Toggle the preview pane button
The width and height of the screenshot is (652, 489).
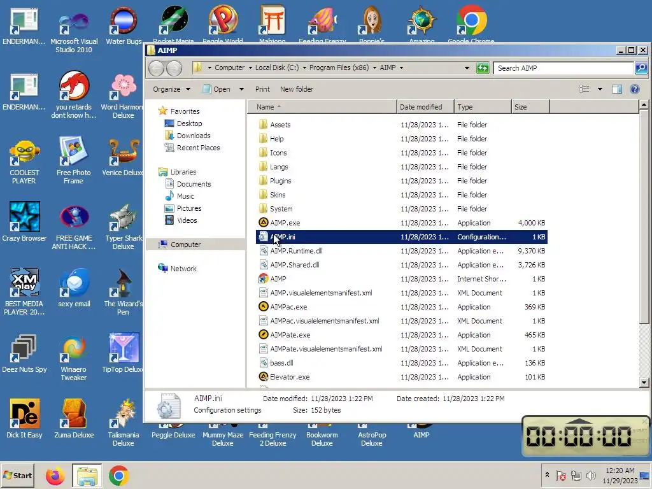616,89
